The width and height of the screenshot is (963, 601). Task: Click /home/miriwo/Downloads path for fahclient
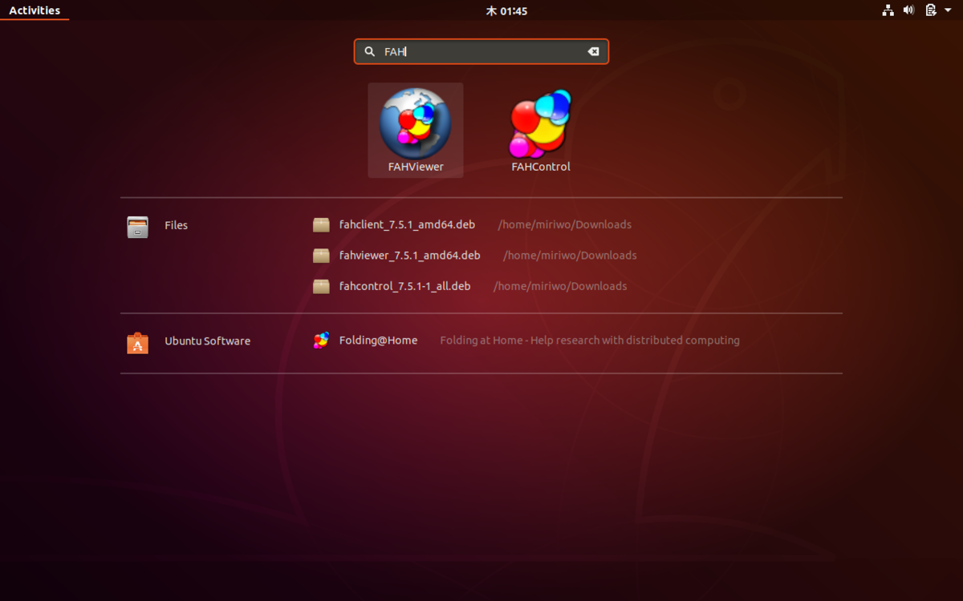(564, 224)
